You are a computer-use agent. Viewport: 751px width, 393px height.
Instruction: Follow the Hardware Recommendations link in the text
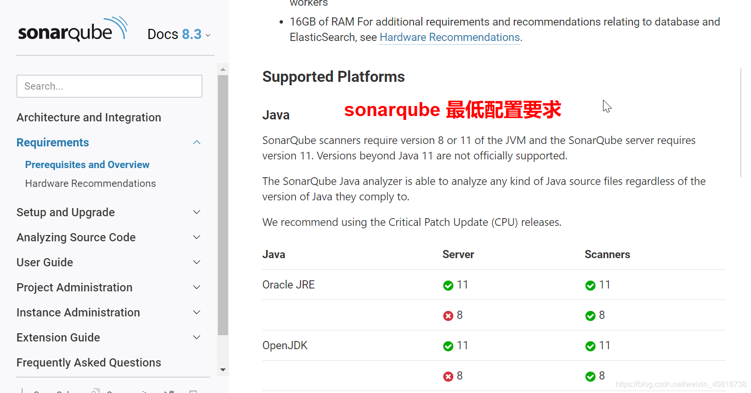(x=450, y=38)
